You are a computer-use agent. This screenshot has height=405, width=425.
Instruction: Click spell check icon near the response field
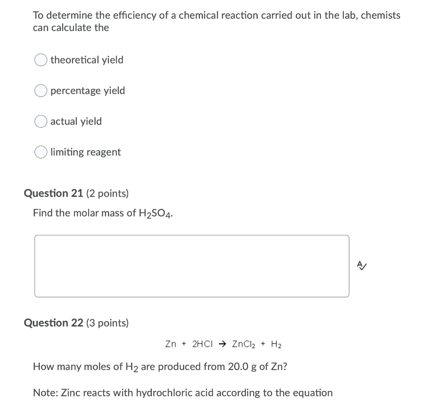(x=361, y=266)
